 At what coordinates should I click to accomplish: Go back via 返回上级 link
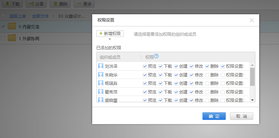click(18, 16)
